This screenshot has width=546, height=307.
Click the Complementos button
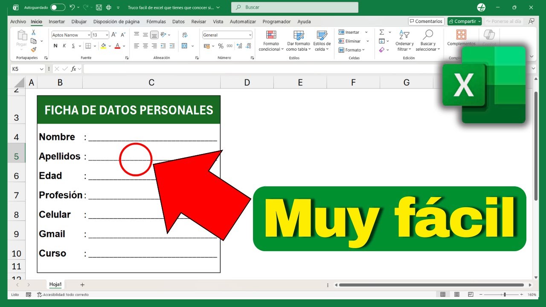(461, 38)
